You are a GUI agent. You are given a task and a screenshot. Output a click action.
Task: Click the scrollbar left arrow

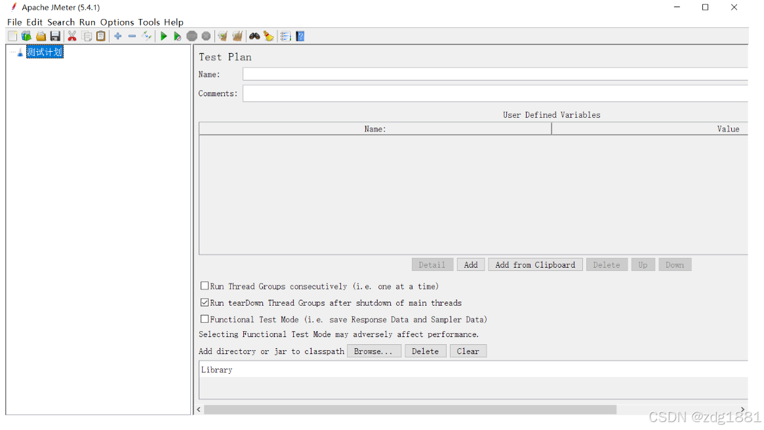199,410
